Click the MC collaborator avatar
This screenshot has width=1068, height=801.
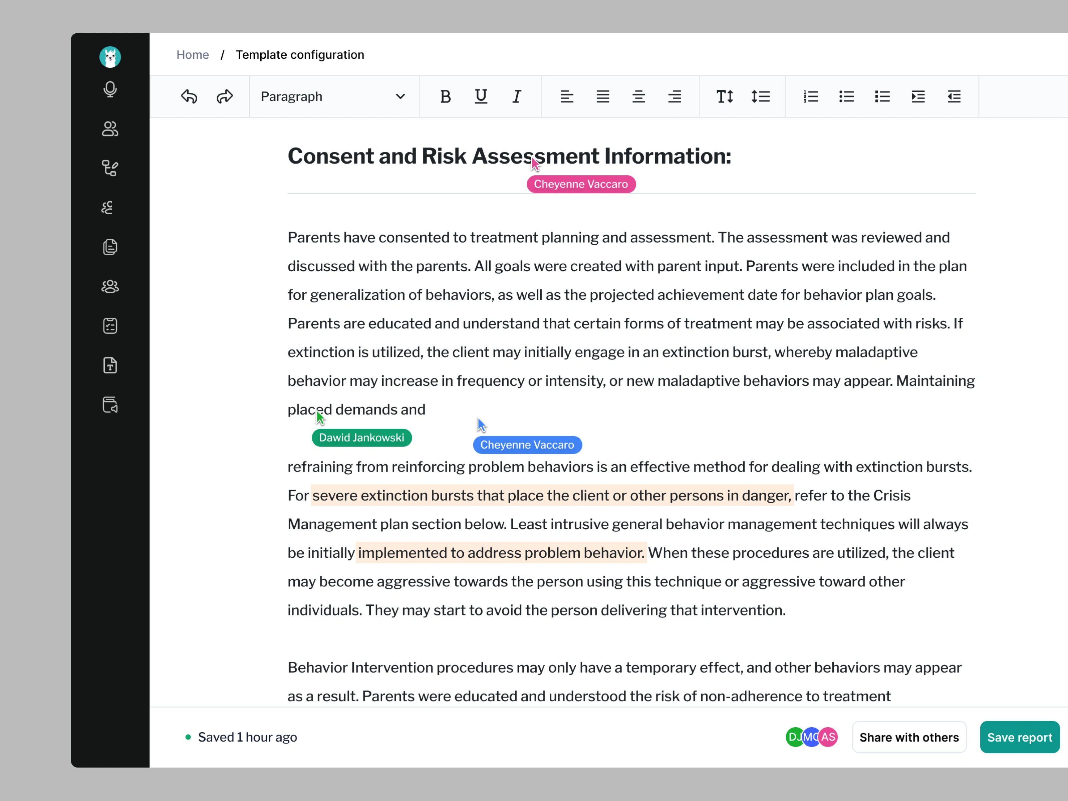811,737
